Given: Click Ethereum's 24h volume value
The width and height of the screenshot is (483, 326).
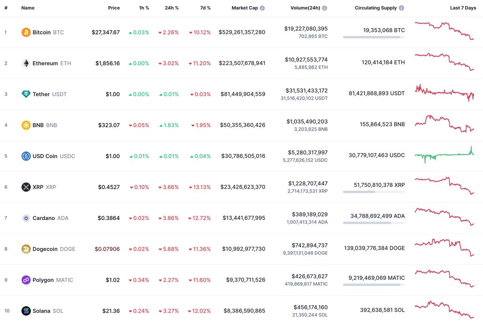Looking at the screenshot, I should (306, 60).
